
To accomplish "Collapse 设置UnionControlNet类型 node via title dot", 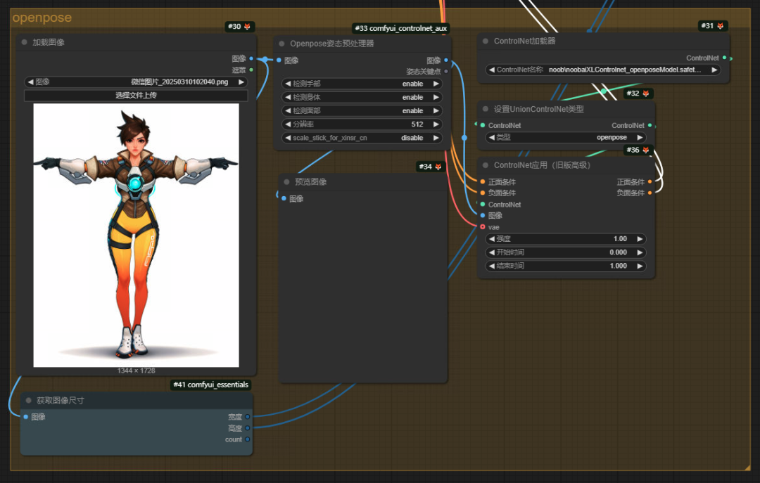I will point(485,110).
